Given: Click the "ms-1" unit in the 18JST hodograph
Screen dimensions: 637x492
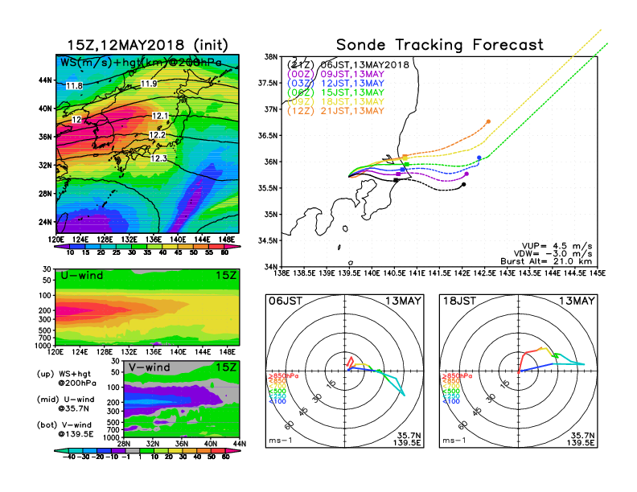Looking at the screenshot, I should click(454, 441).
